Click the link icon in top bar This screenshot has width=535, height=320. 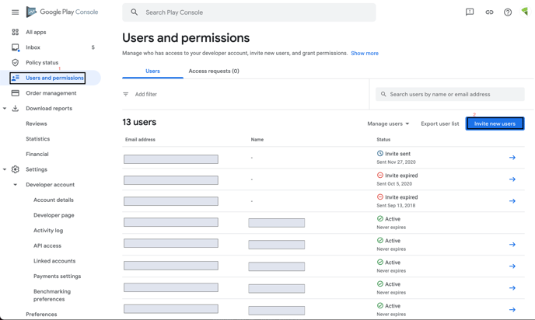(489, 12)
